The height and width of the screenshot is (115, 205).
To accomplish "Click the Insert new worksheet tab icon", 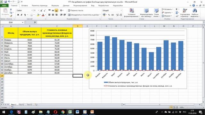I will [x=36, y=104].
